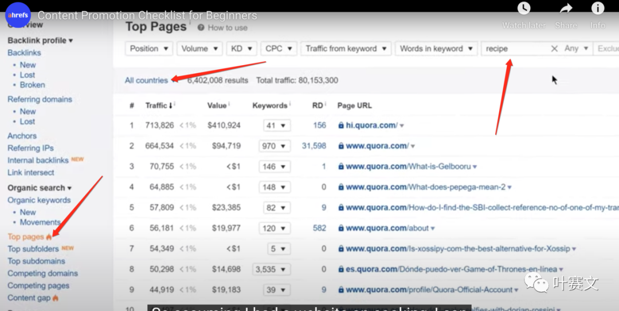619x311 pixels.
Task: Expand the 41 keywords dropdown for hi.quora.com
Action: [277, 126]
